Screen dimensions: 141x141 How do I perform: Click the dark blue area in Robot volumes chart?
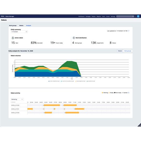click(45, 74)
